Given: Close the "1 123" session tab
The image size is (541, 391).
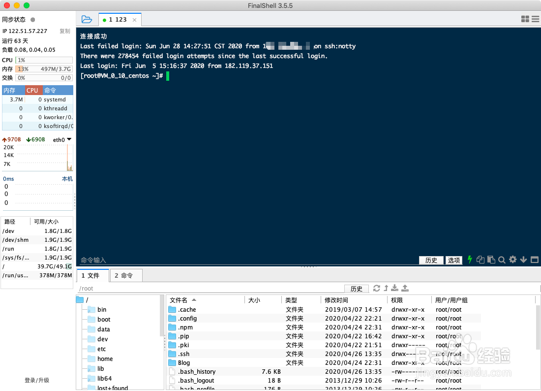Looking at the screenshot, I should [135, 20].
